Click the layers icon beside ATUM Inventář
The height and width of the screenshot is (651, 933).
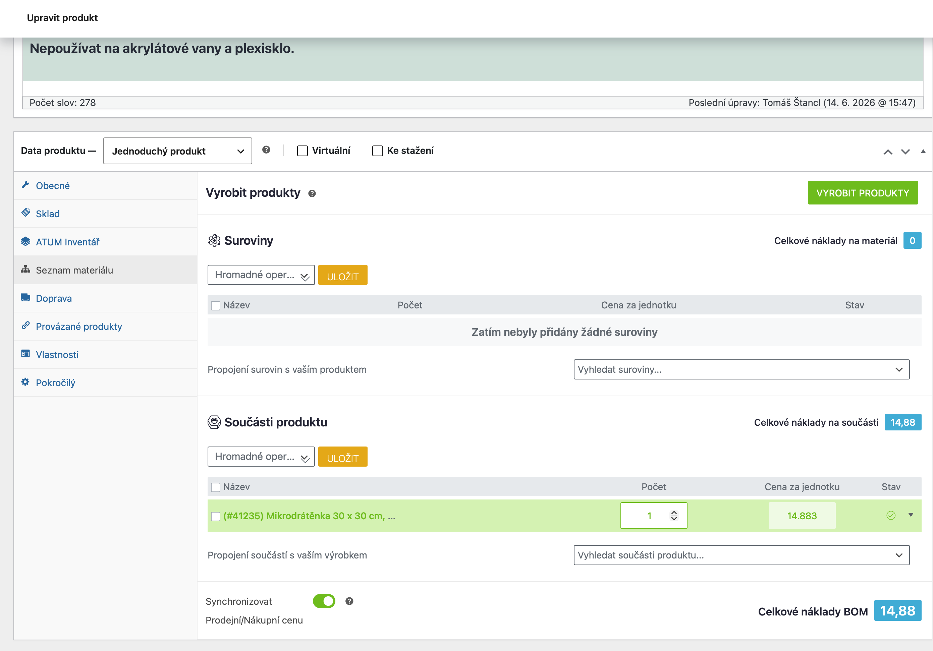tap(25, 241)
